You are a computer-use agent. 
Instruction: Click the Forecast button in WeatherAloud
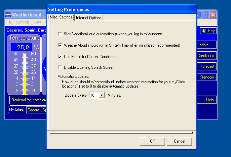(x=207, y=66)
